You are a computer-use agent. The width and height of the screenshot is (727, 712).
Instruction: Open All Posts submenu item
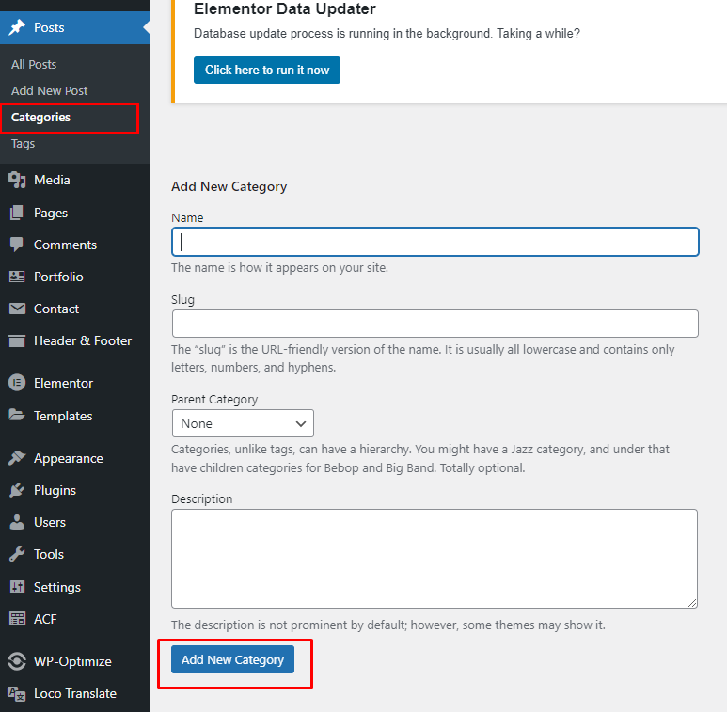(34, 64)
